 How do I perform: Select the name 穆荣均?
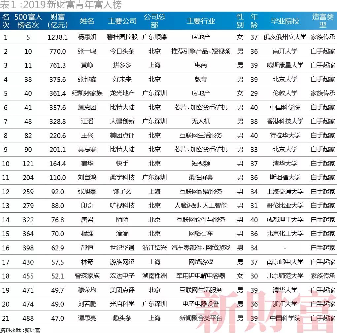(87, 290)
